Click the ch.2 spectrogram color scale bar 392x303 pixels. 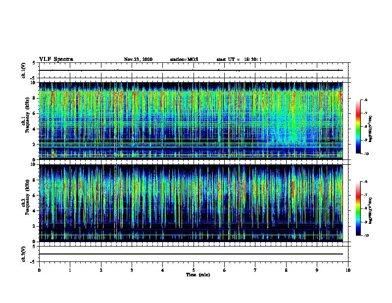358,208
